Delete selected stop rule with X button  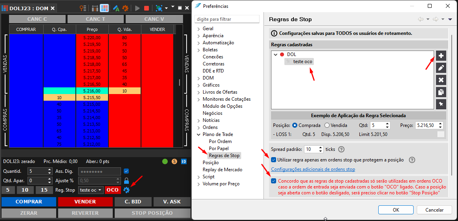pyautogui.click(x=441, y=80)
